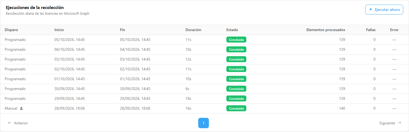Viewport: 409px width, 132px height.
Task: Click the 6s duration value
Action: click(x=187, y=89)
